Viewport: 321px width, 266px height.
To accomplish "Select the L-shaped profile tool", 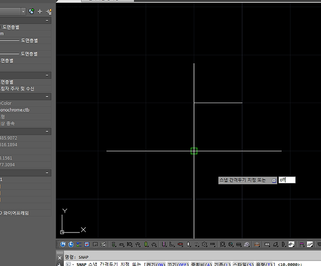I will pos(172,244).
